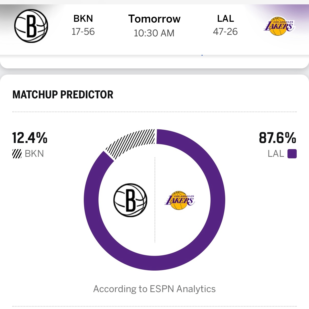Click the hatched BKN legend marker
The image size is (309, 309).
pos(16,153)
